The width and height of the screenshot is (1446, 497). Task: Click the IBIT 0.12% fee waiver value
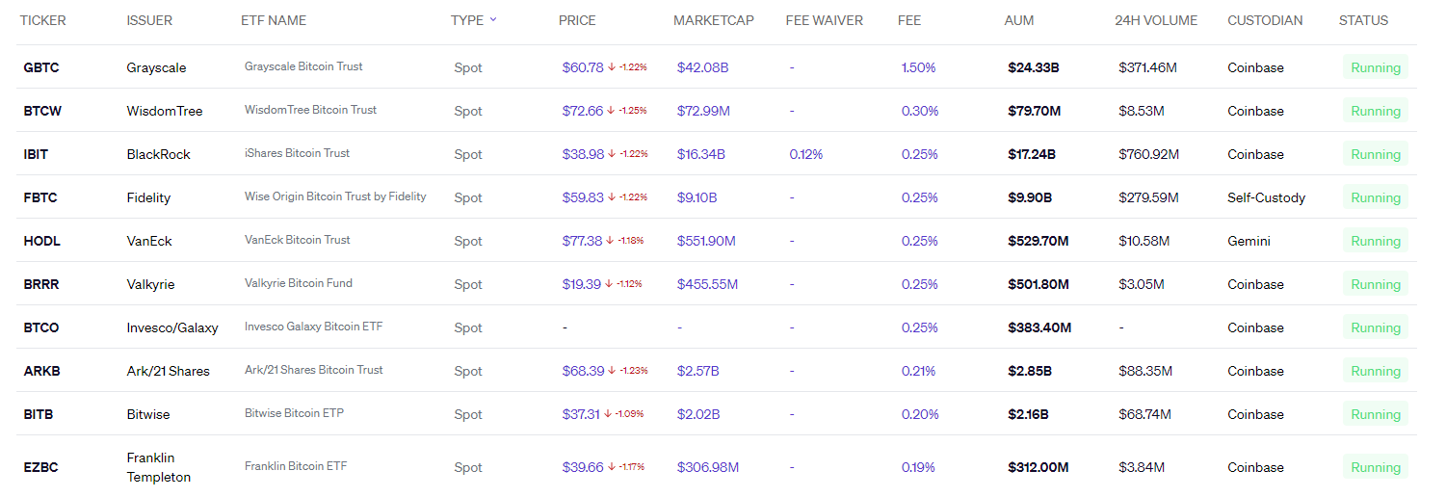point(805,154)
